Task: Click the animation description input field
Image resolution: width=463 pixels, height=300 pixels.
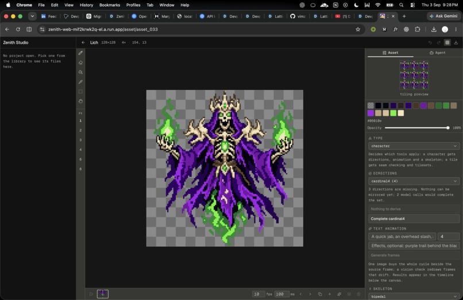Action: [402, 236]
